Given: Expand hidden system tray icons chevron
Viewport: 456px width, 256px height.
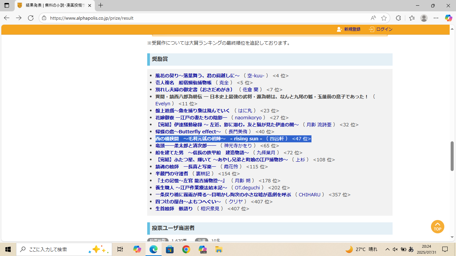Looking at the screenshot, I should (387, 249).
